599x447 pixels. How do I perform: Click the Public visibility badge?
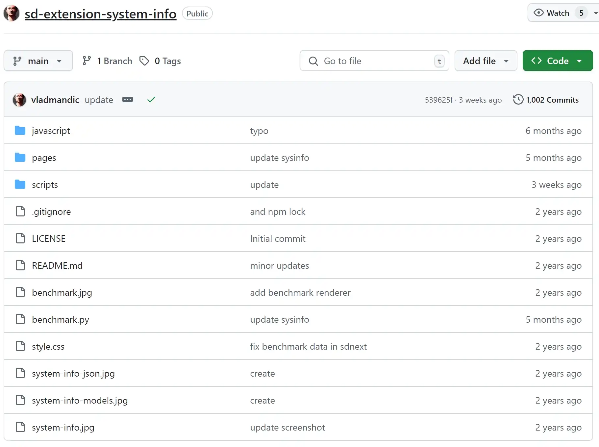(x=197, y=13)
